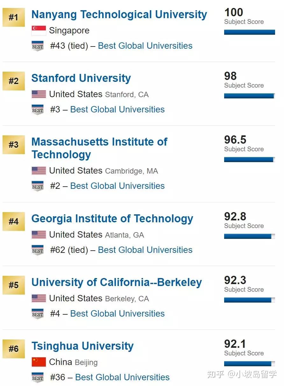Click the US flag next to Atlanta, GA
This screenshot has width=284, height=386.
[x=39, y=235]
